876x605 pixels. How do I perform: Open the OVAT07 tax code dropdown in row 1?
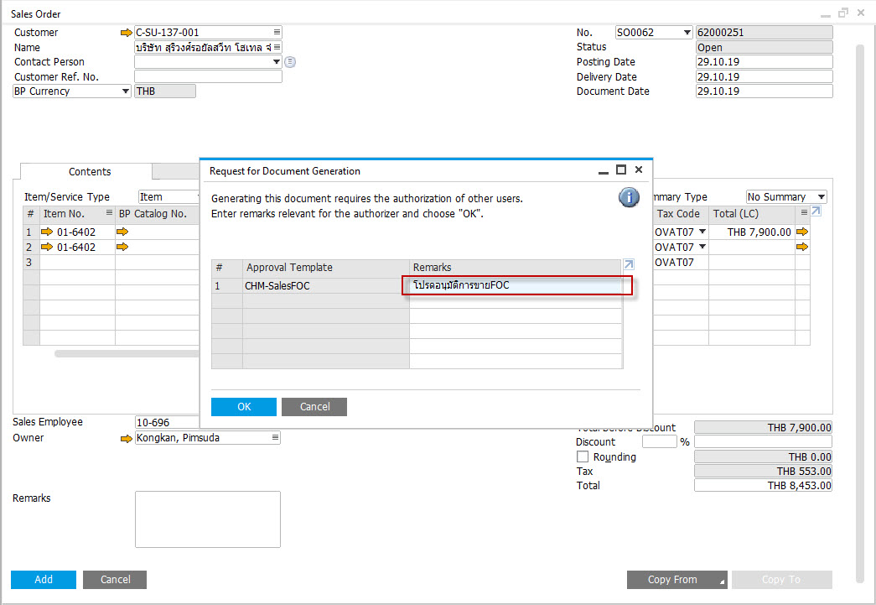[702, 232]
